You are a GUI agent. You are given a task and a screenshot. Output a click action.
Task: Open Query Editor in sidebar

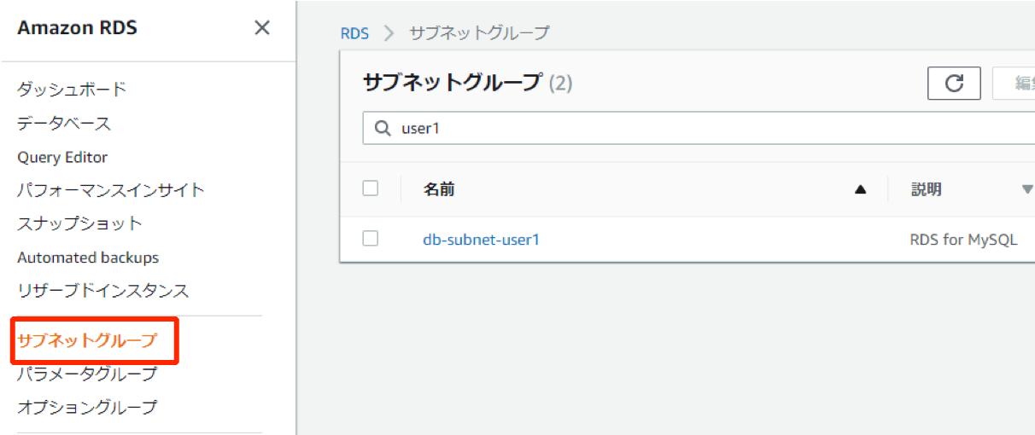pyautogui.click(x=62, y=157)
